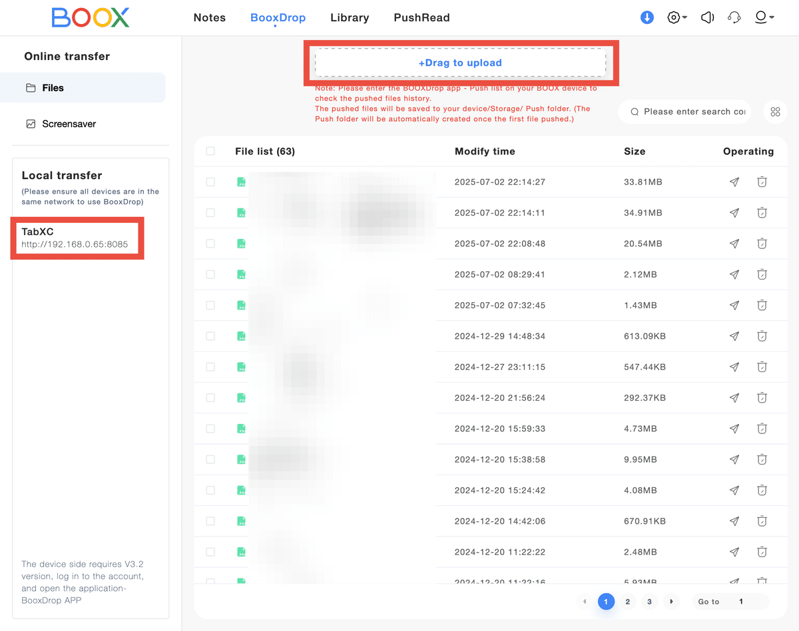
Task: Delete the 547.44KB file
Action: (x=762, y=367)
